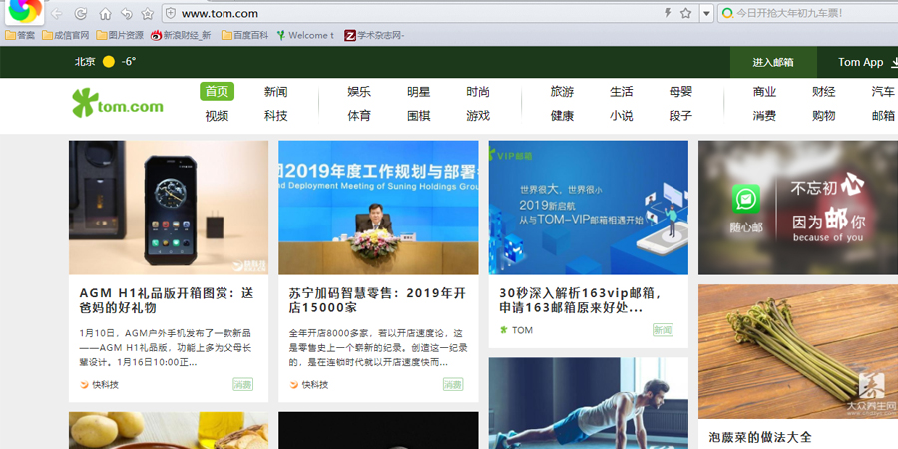Open the 体育 navigation item
This screenshot has height=449, width=898.
tap(359, 116)
